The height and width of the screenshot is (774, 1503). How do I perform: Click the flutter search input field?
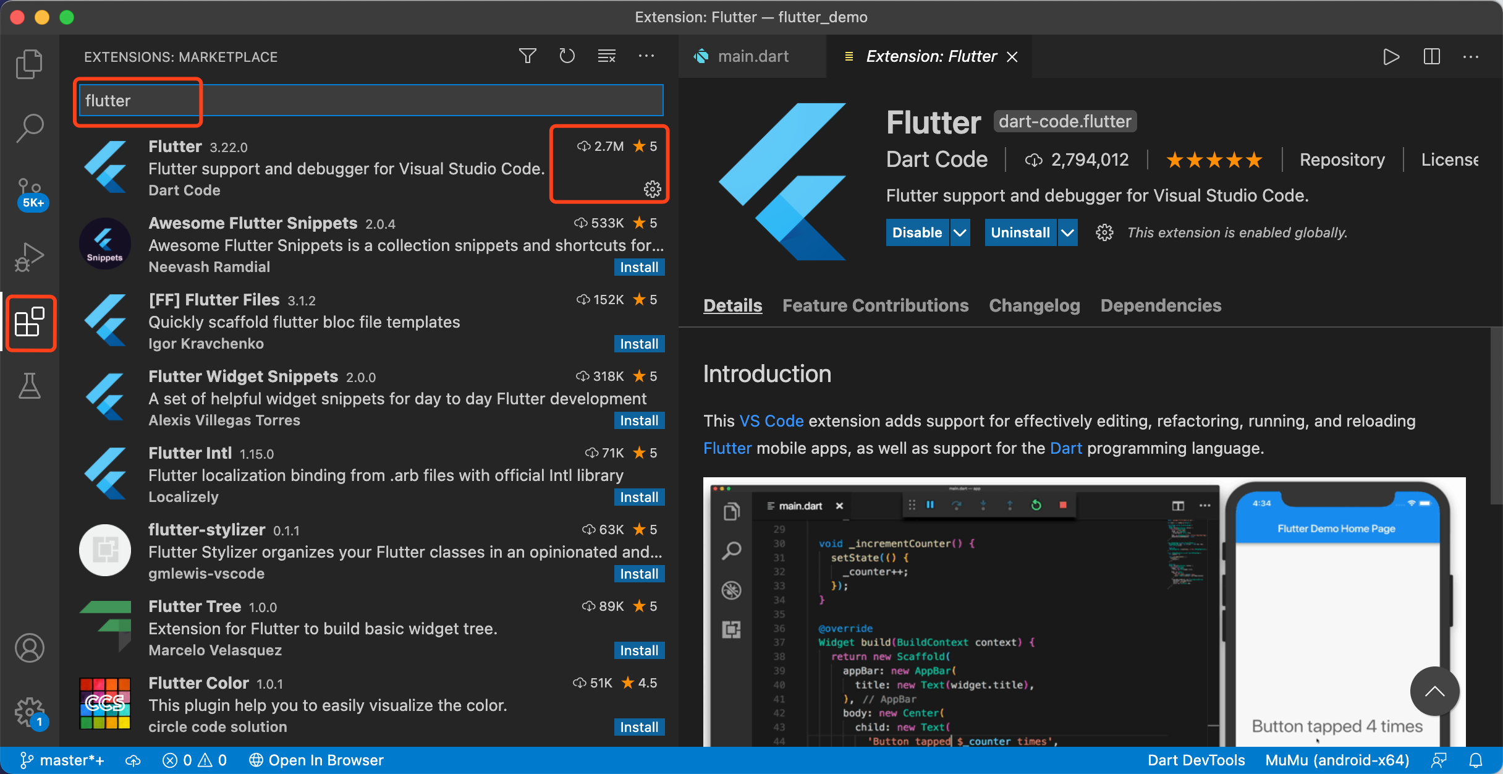click(371, 101)
